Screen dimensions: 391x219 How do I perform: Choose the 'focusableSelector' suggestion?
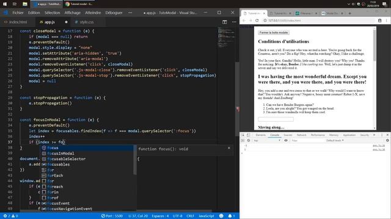pos(87,159)
